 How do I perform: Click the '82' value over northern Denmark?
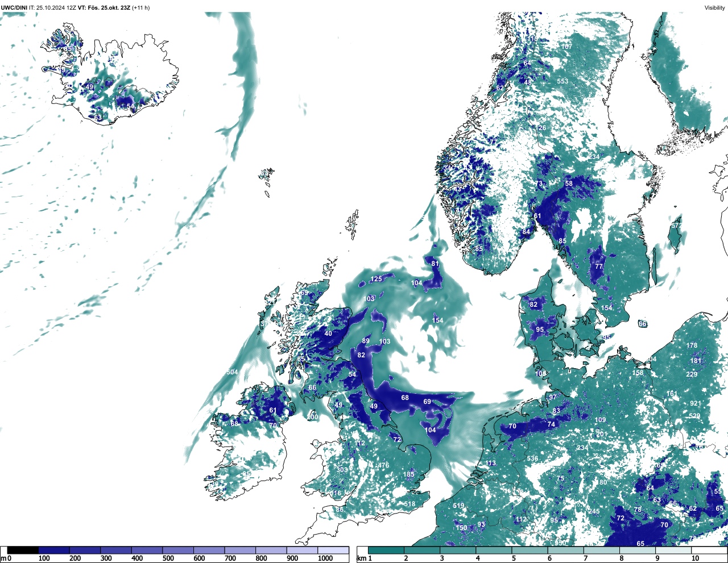533,305
